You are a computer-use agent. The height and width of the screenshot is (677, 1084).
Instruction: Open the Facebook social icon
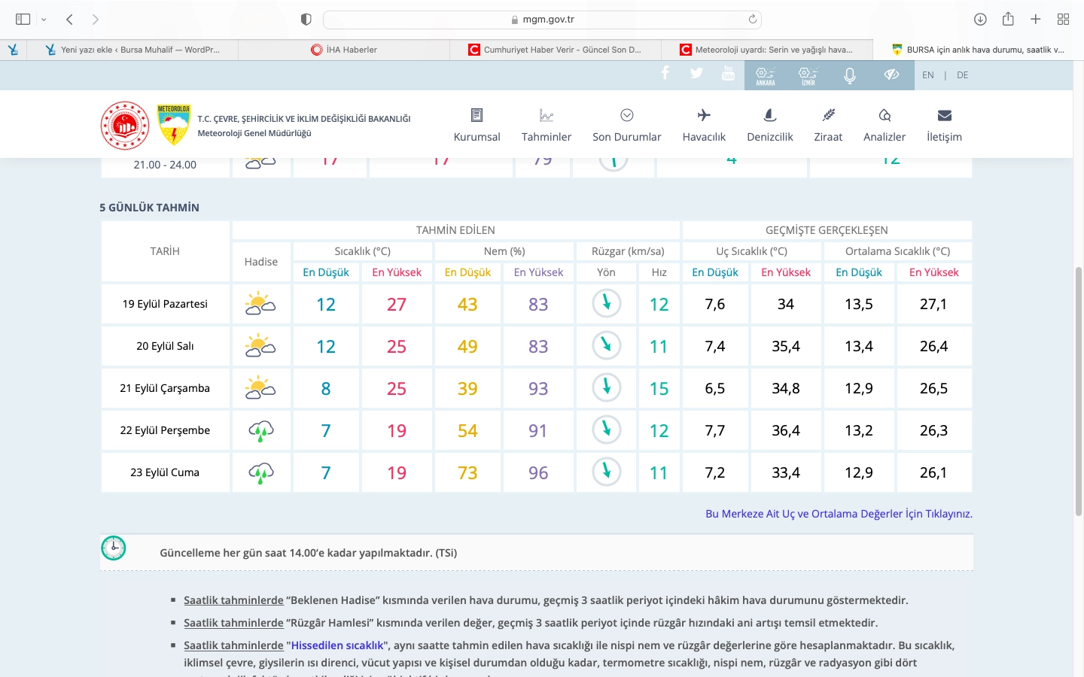pyautogui.click(x=665, y=73)
